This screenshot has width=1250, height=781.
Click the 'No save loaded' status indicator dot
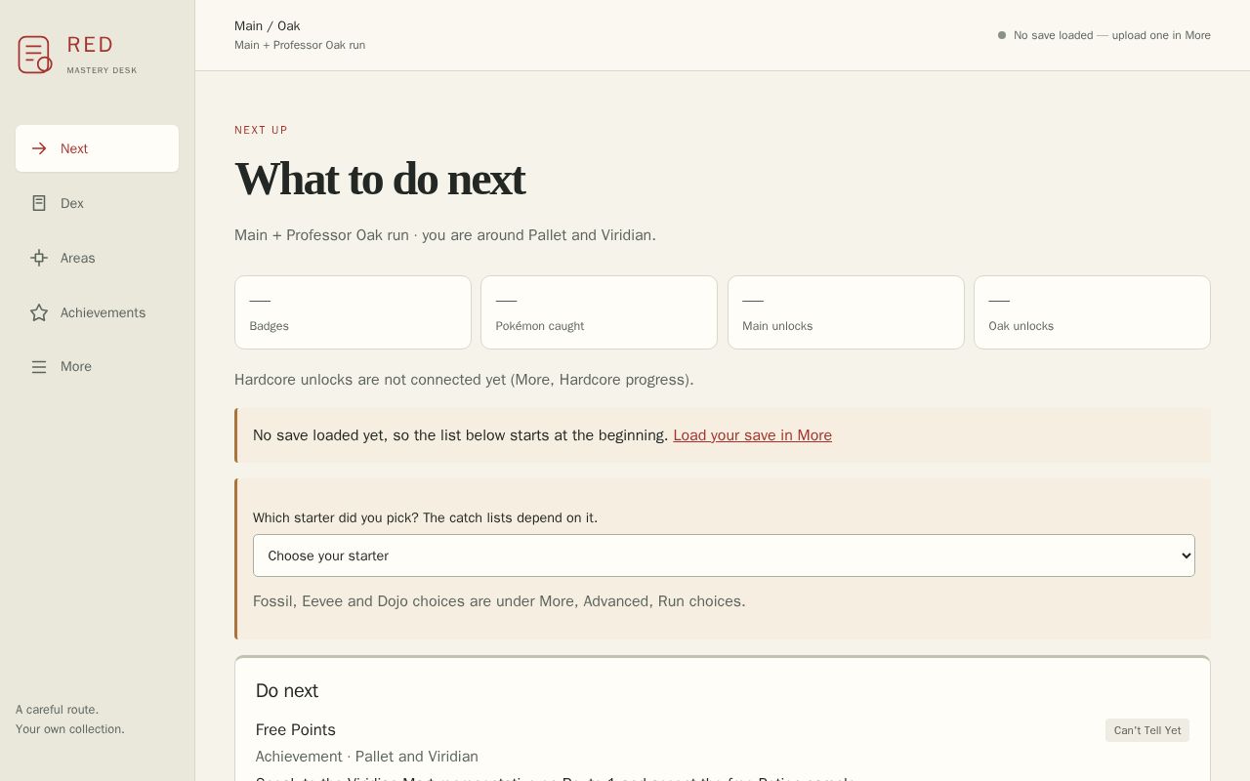1002,35
